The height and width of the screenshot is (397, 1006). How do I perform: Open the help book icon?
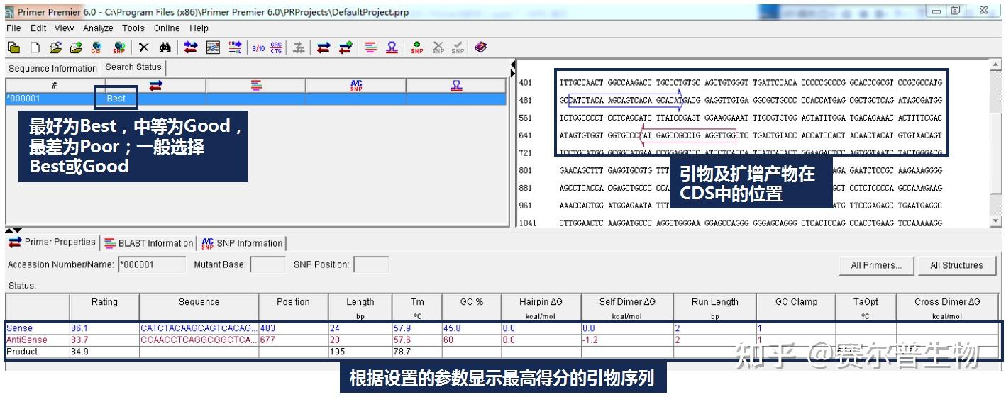[480, 47]
